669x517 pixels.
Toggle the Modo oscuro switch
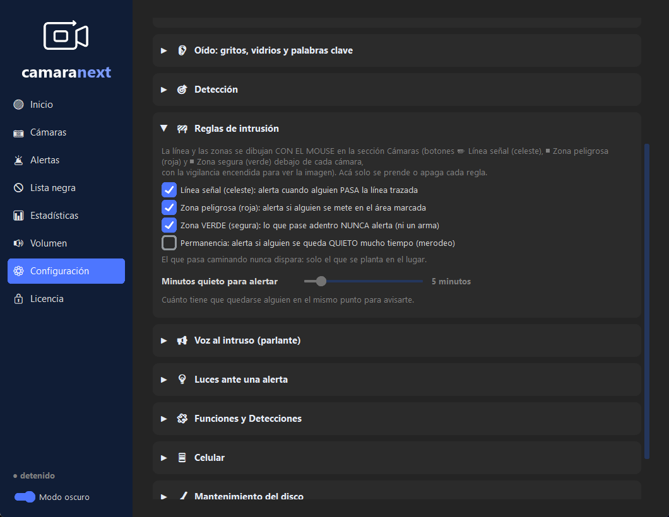click(x=25, y=497)
